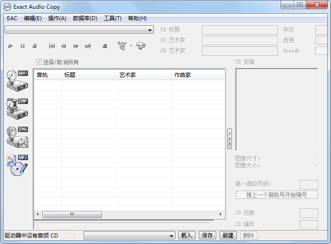The image size is (331, 244).
Task: Click the freedb input field
Action: [322, 51]
